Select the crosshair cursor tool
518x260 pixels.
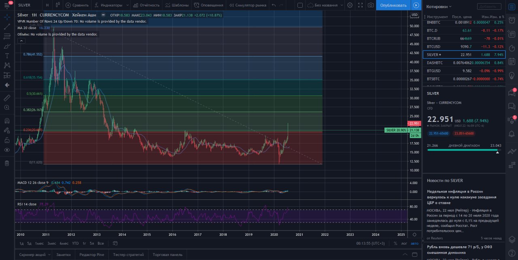(x=7, y=17)
